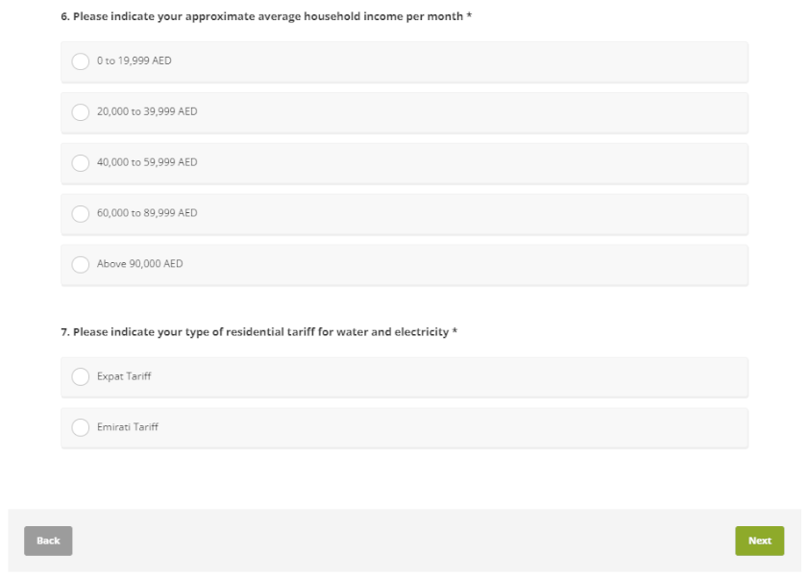Click the question 7 residential tariff heading
Screen dimensions: 808x578
255,332
